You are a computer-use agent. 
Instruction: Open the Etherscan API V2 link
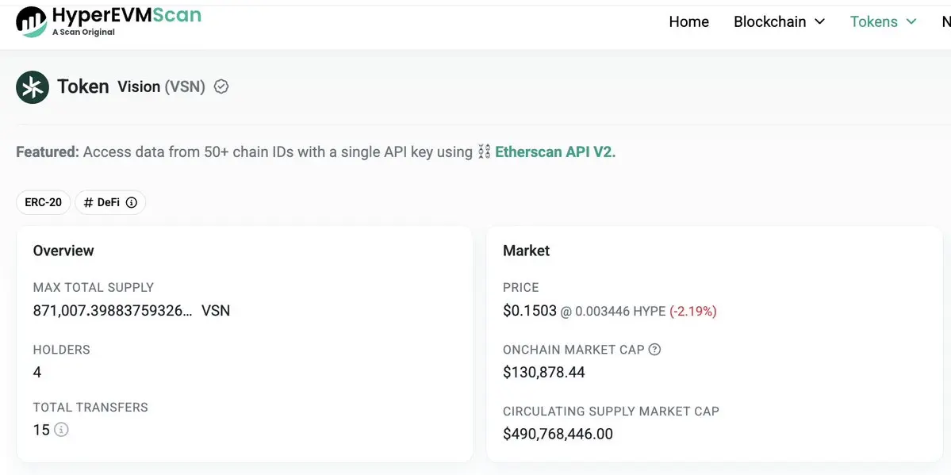click(555, 151)
